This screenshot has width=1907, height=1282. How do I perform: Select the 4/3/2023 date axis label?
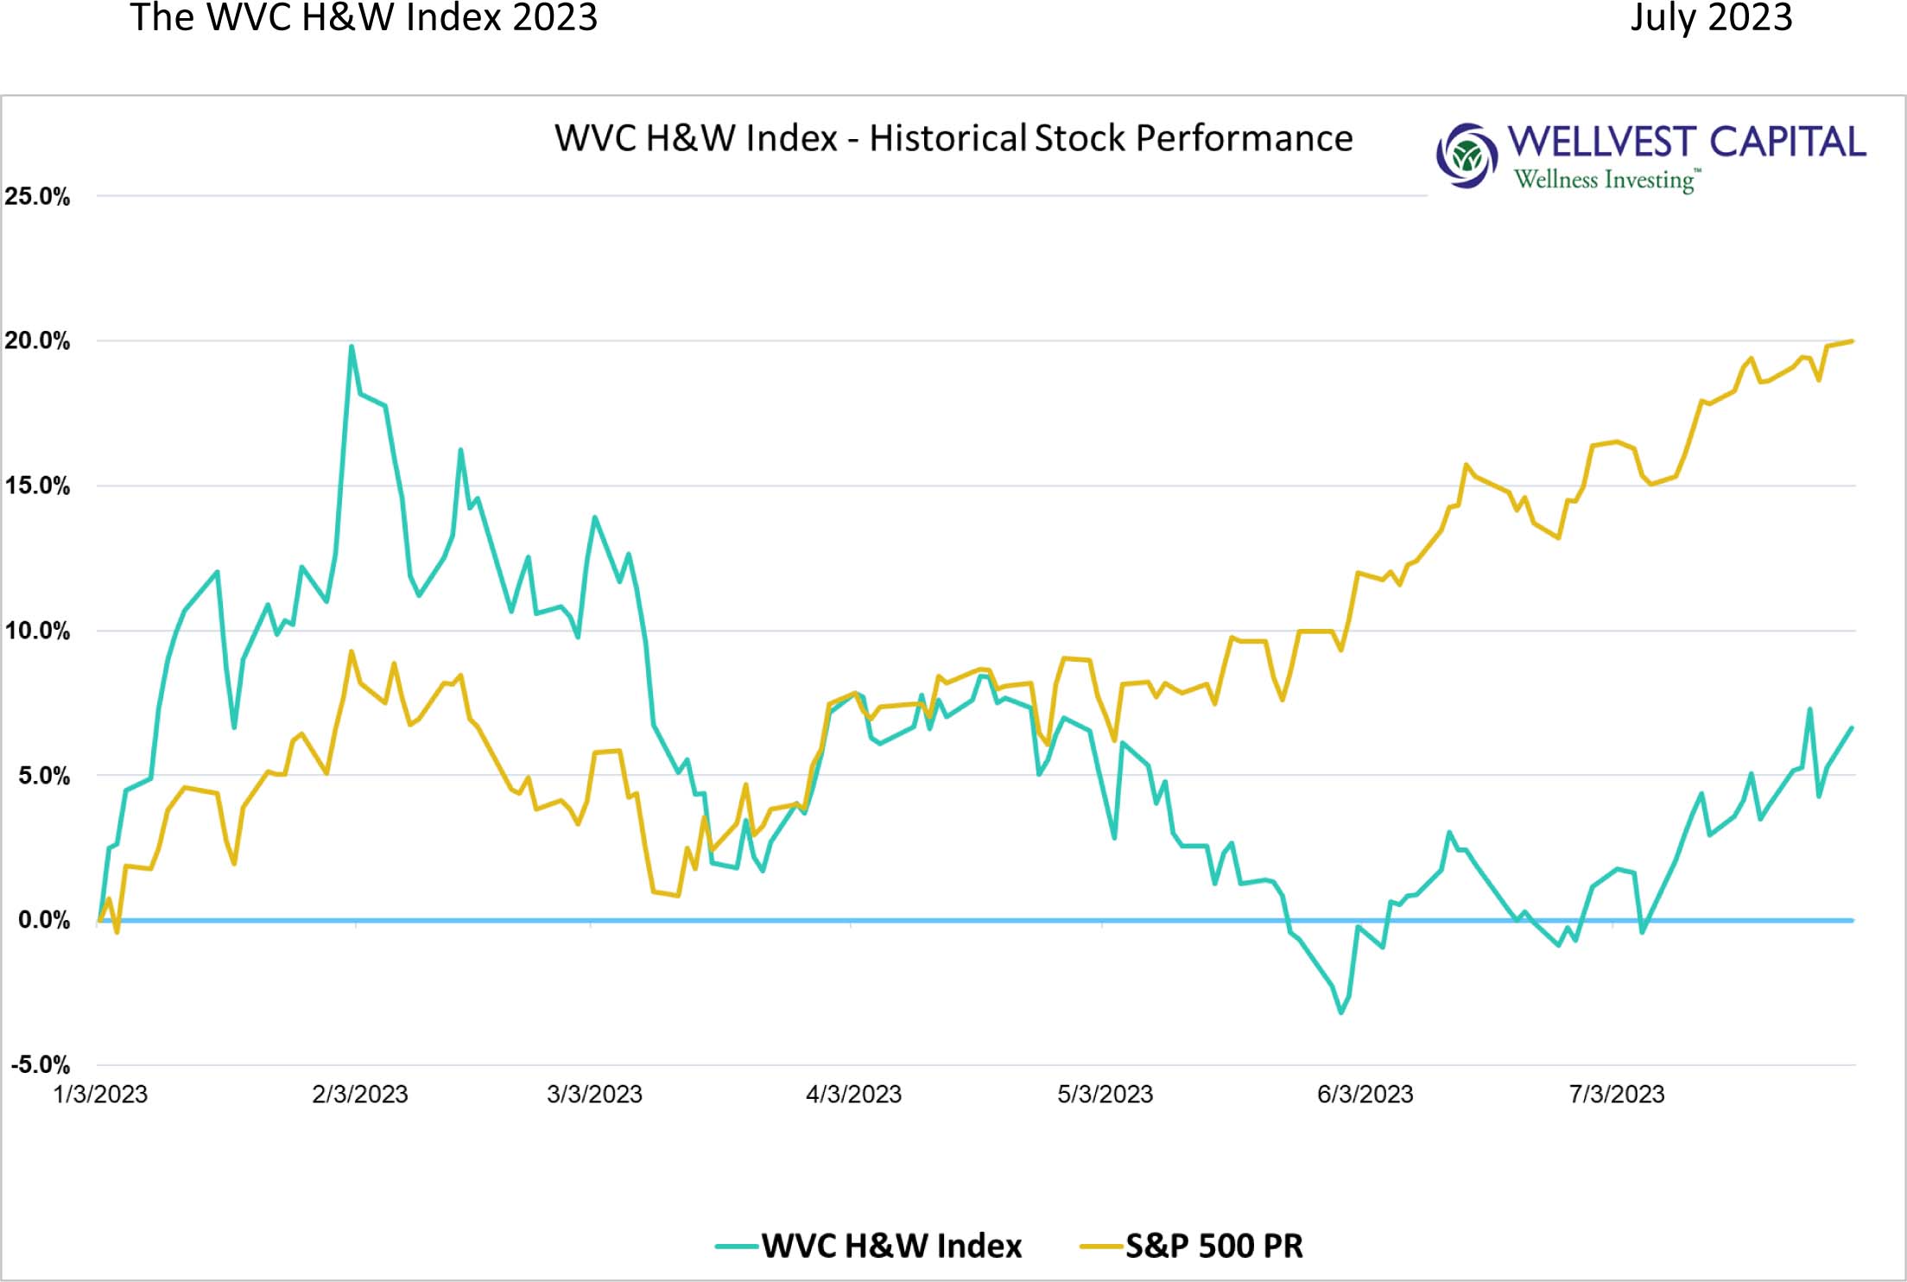click(x=853, y=1095)
